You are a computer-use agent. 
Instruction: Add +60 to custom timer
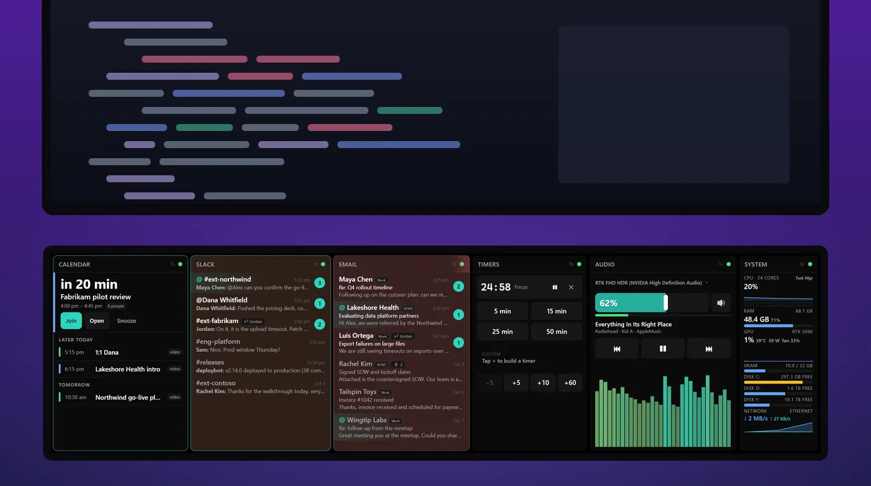pos(570,383)
